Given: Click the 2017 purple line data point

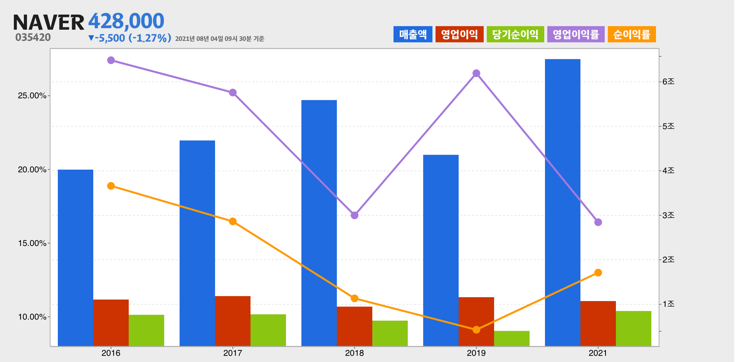Looking at the screenshot, I should [x=233, y=93].
